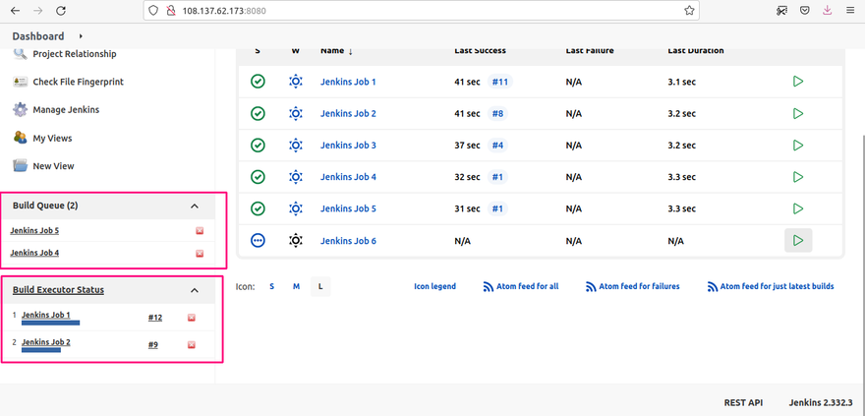Viewport: 865px width, 416px height.
Task: Click the success status icon of Jenkins Job 1
Action: pyautogui.click(x=258, y=82)
